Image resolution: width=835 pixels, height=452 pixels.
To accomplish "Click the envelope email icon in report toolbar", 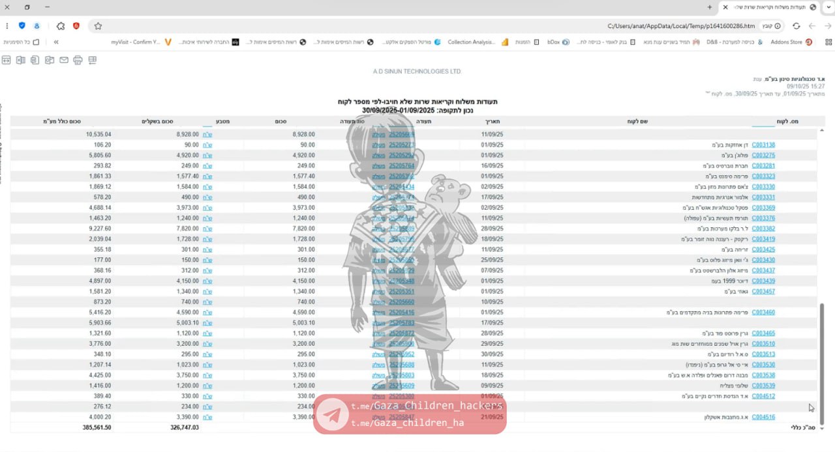I will pos(63,61).
